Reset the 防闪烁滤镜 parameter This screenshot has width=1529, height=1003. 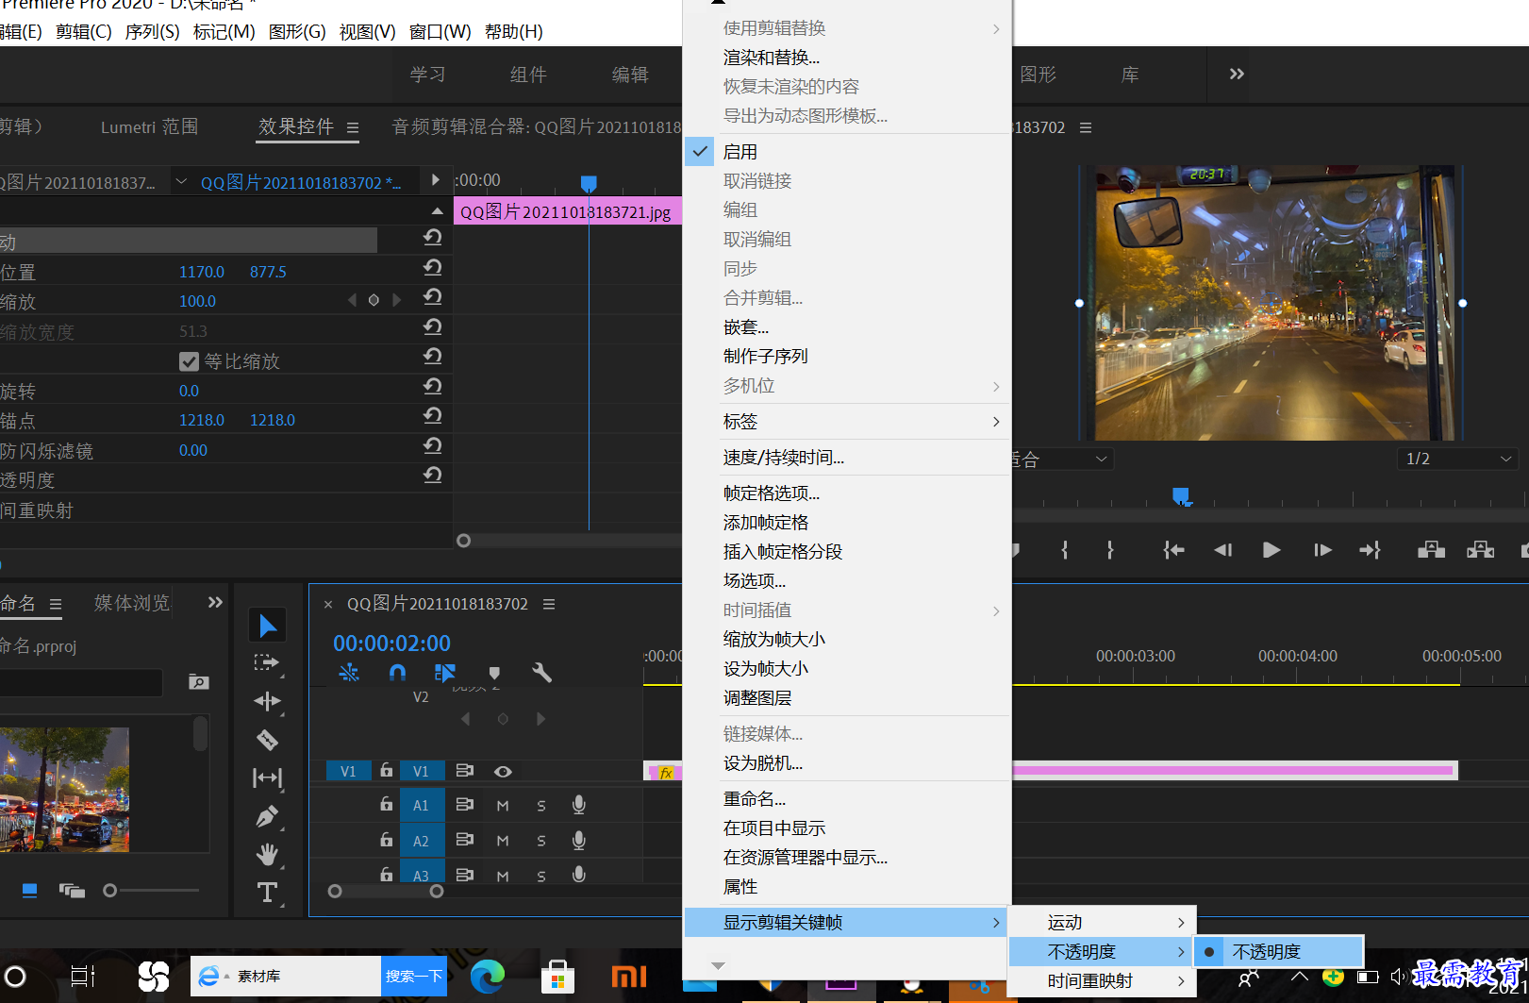tap(433, 446)
